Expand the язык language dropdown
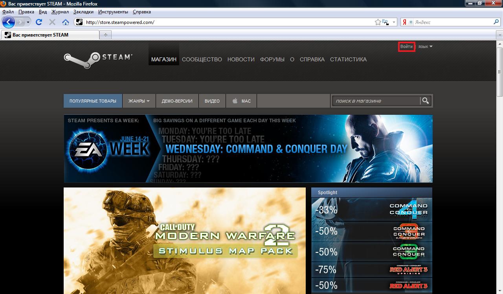Viewport: 503px width, 294px height. (425, 47)
